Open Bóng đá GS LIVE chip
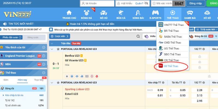 pos(203,36)
